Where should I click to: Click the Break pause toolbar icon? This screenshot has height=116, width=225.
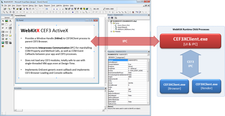tap(60, 9)
